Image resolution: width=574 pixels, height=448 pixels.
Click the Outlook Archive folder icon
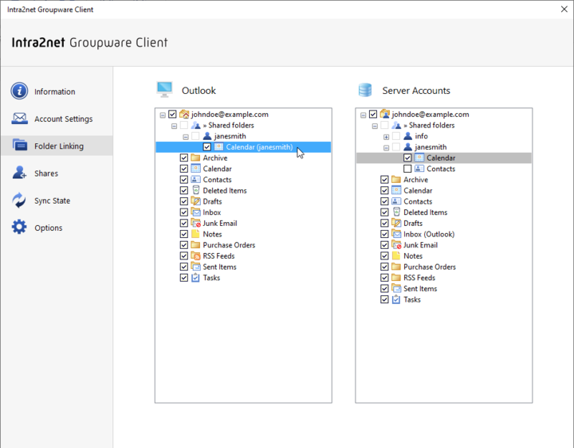coord(195,158)
